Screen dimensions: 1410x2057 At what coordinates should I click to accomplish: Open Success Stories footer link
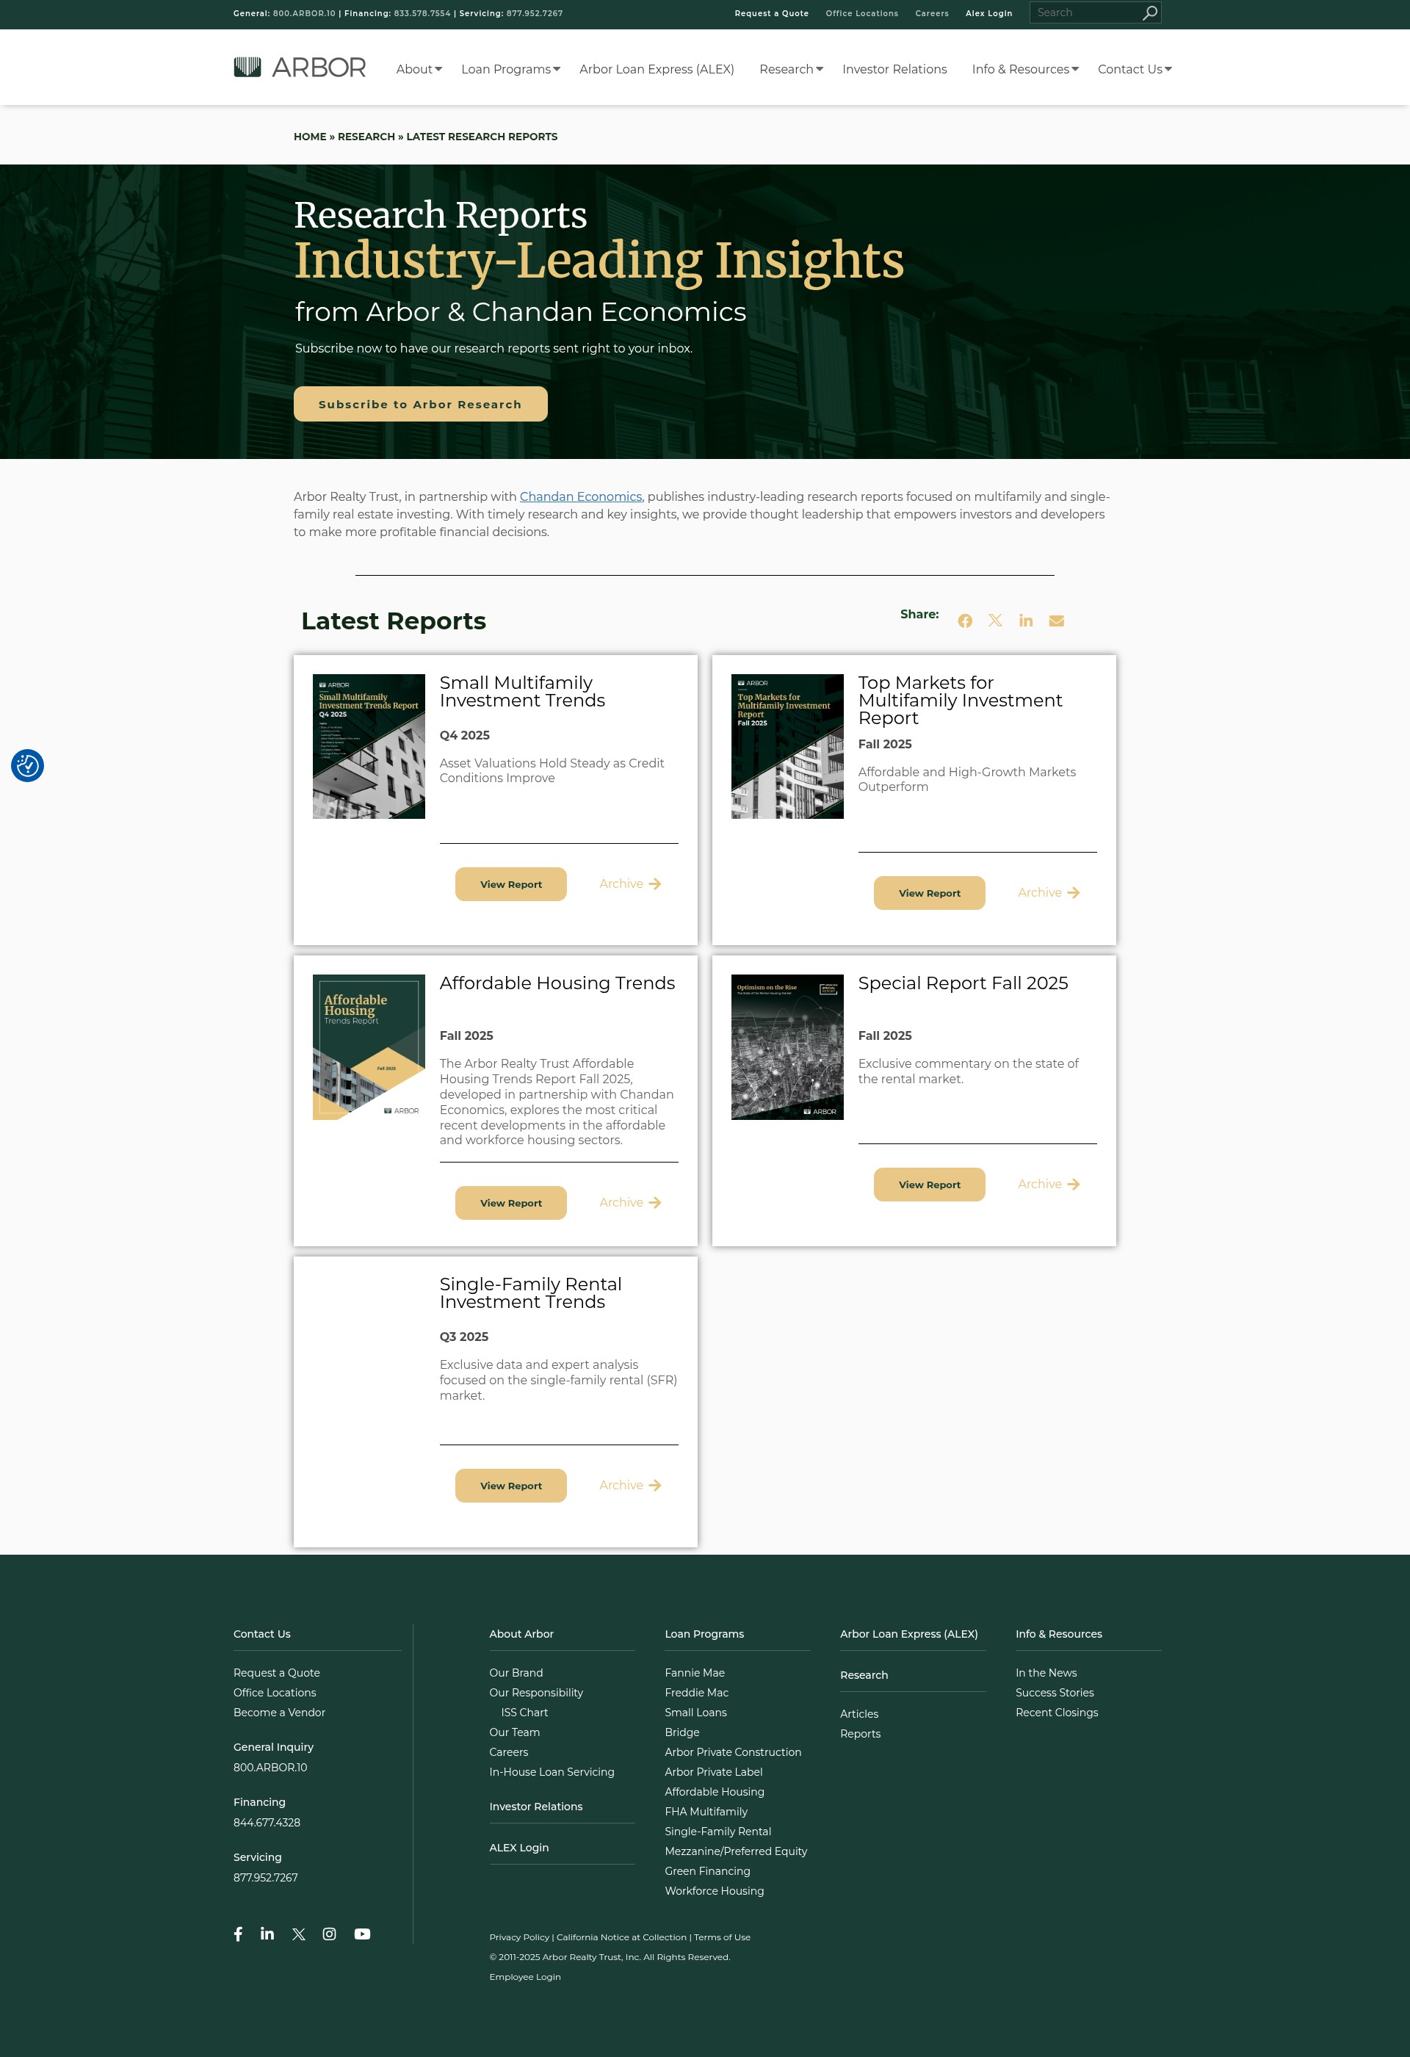pos(1054,1692)
